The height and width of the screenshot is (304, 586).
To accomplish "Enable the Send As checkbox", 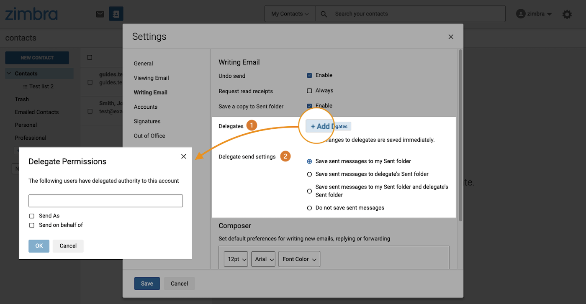I will [32, 216].
